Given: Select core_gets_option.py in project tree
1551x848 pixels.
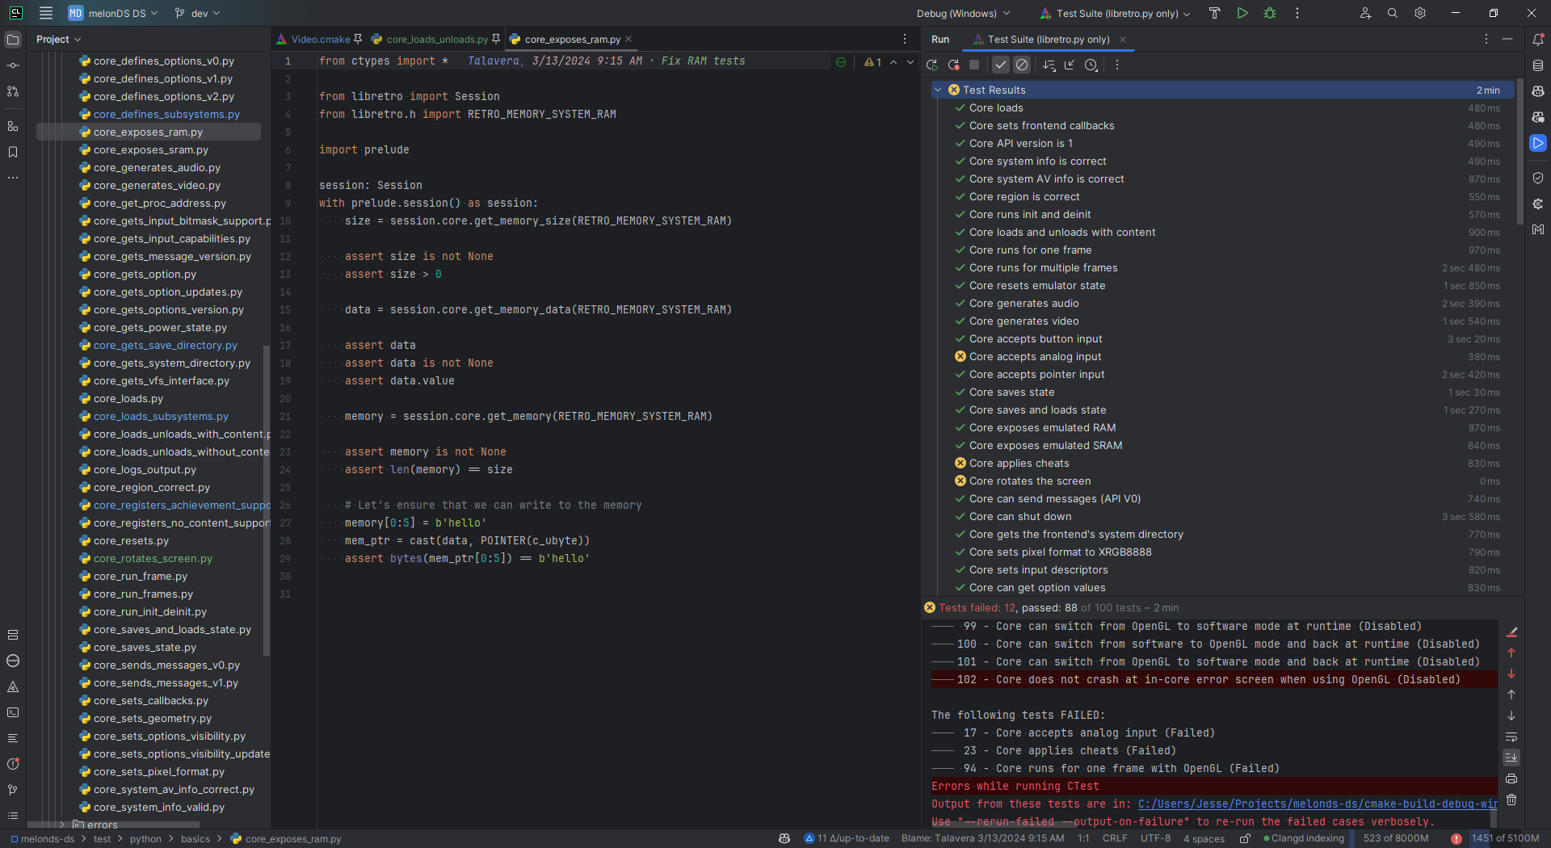Looking at the screenshot, I should pyautogui.click(x=145, y=275).
